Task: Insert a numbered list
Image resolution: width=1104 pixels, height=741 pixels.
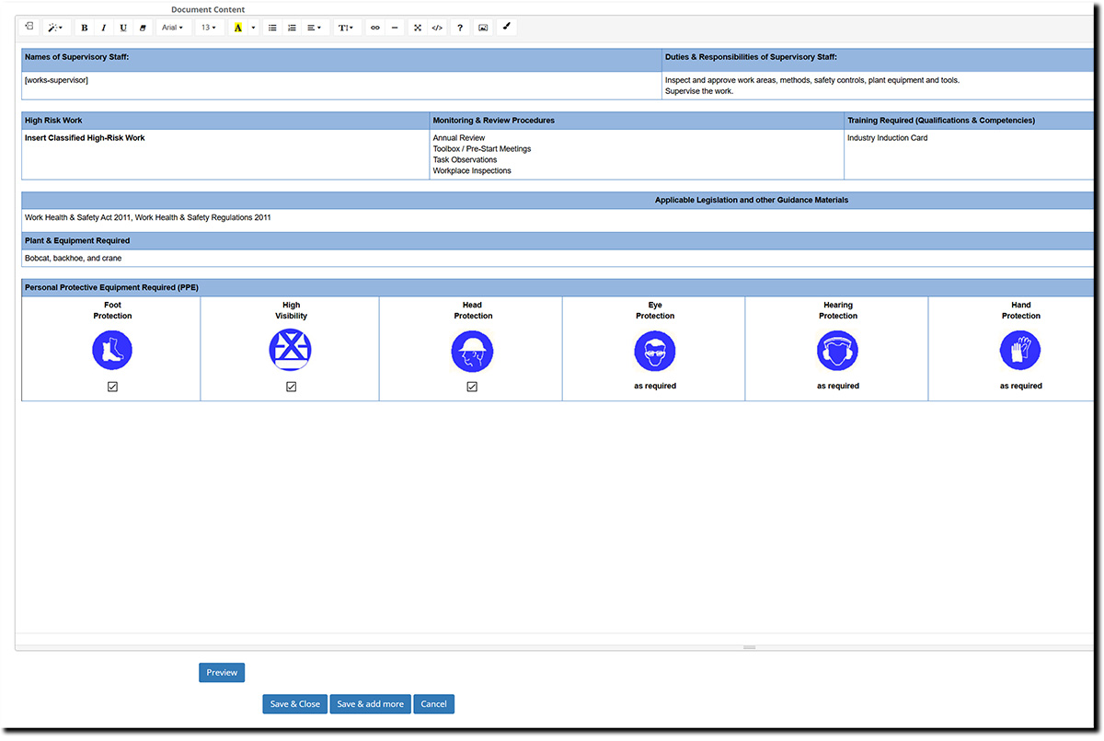Action: point(292,28)
